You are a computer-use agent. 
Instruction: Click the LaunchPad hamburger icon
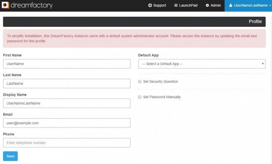(176, 6)
